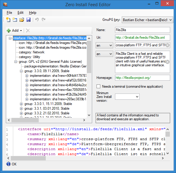Image resolution: width=176 pixels, height=173 pixels.
Task: Expand the group 3.3.2 node
Action: (x=21, y=113)
